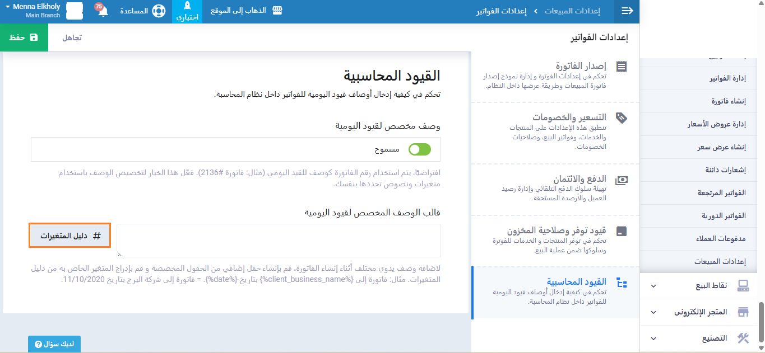Click the notifications bell icon

tap(103, 11)
